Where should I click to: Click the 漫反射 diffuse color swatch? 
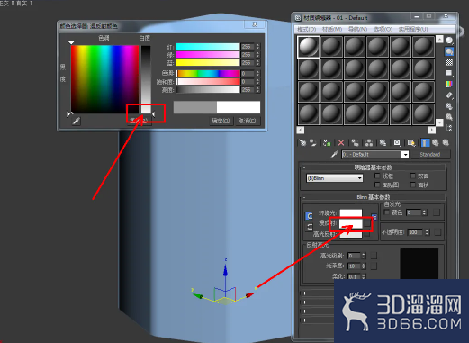[351, 223]
